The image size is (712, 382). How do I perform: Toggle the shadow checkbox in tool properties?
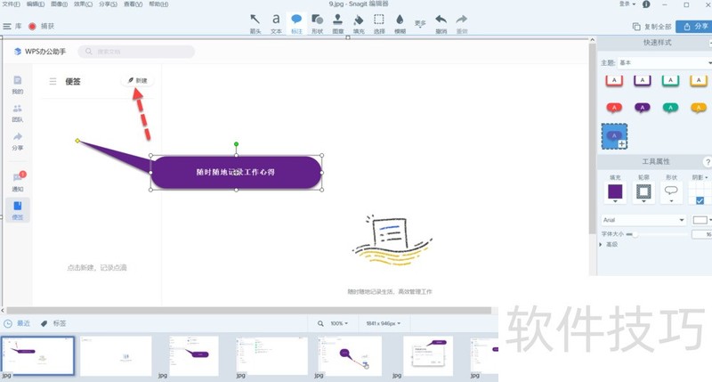tap(700, 200)
